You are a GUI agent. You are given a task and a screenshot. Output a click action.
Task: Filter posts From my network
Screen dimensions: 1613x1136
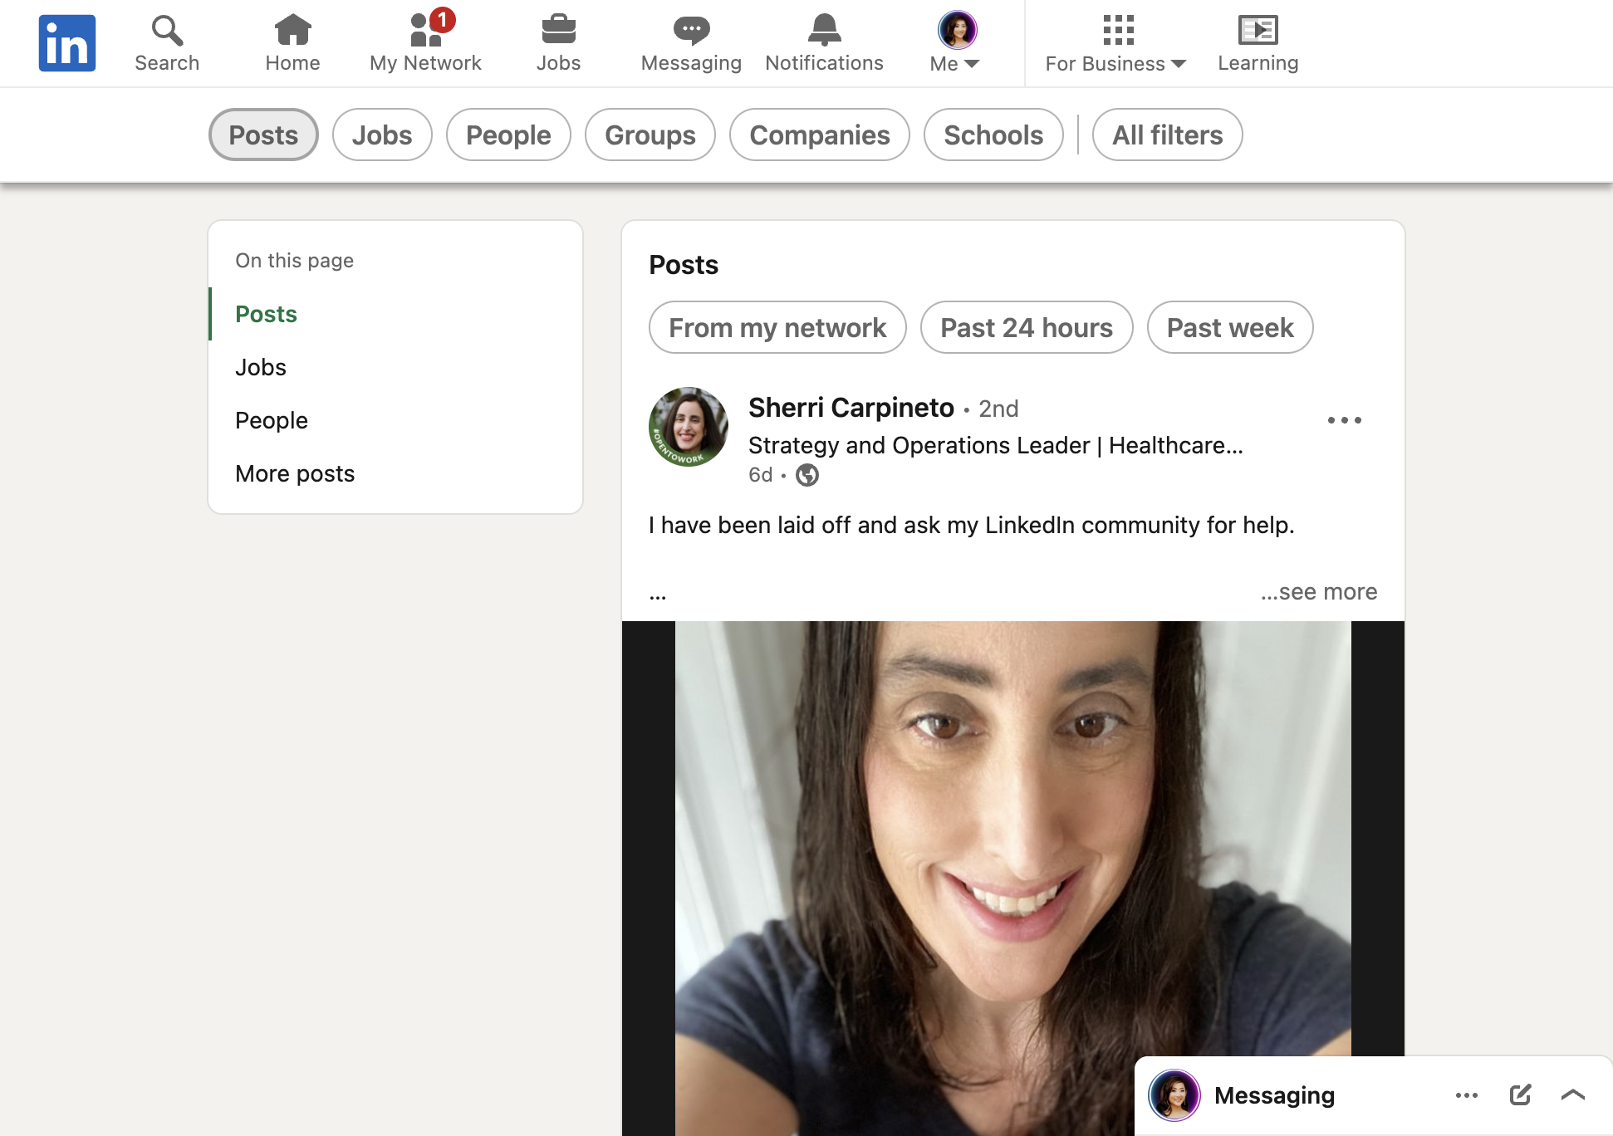click(x=777, y=327)
